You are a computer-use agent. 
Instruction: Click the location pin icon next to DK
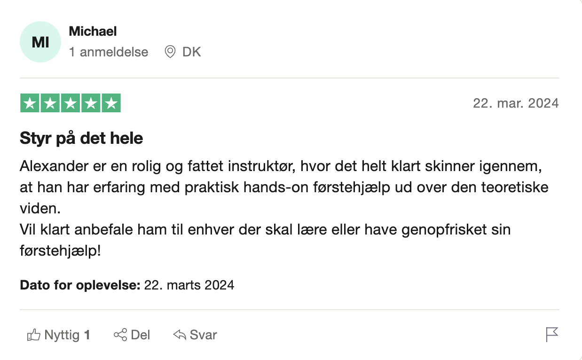(171, 52)
